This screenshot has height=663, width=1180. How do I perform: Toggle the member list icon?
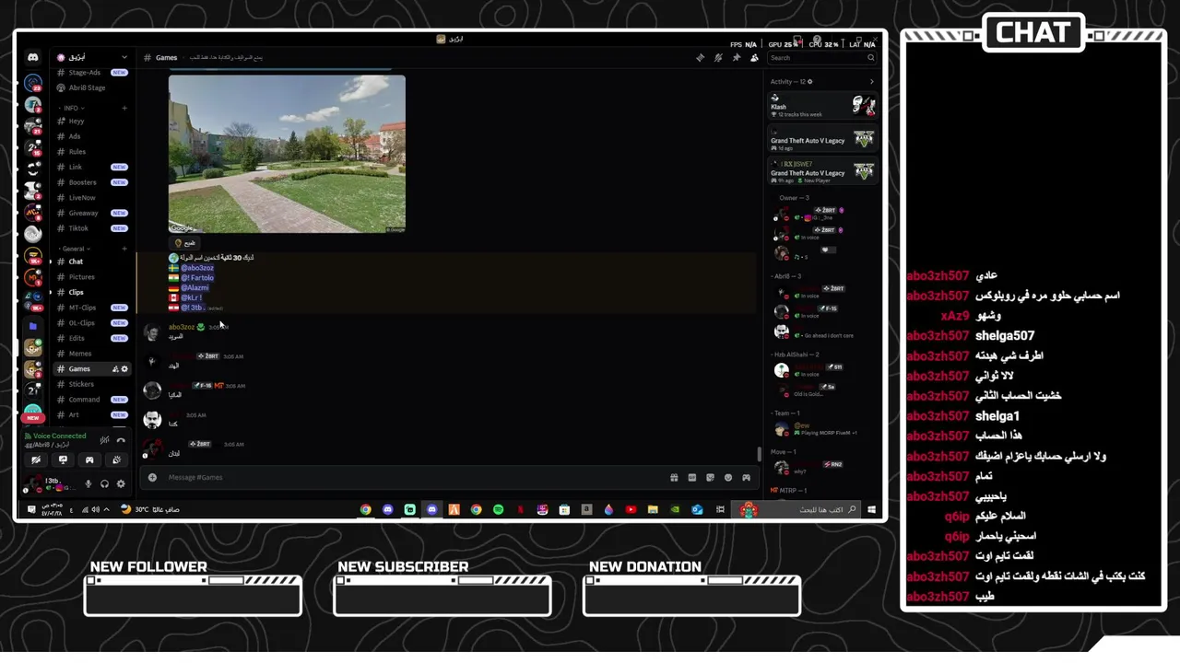(x=754, y=57)
